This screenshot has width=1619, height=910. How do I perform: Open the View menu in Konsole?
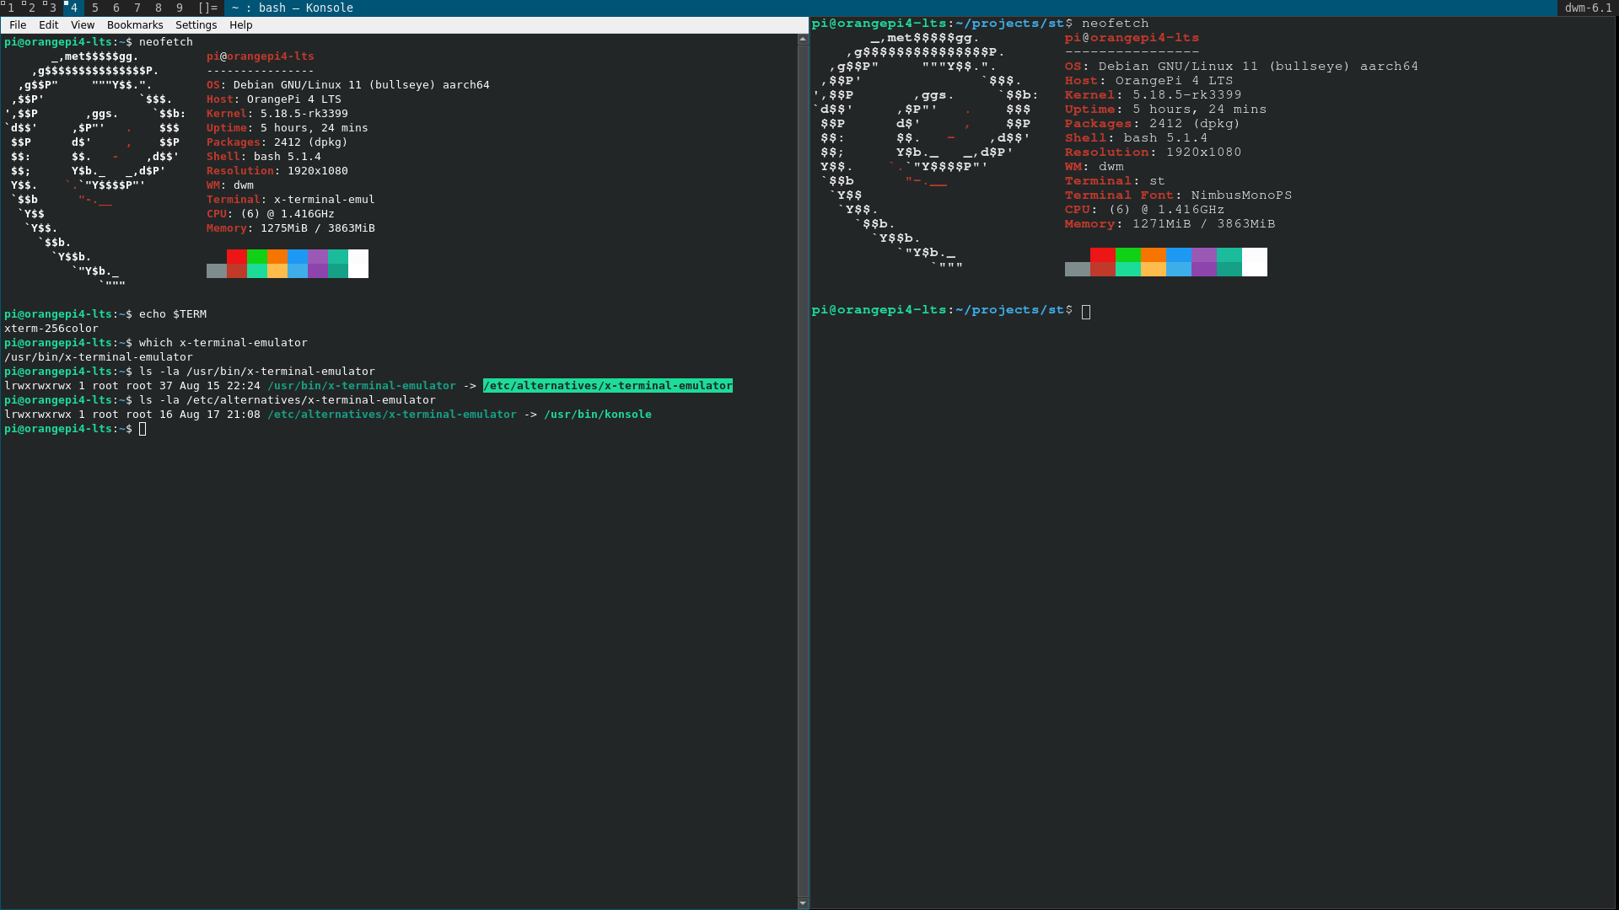(x=83, y=25)
